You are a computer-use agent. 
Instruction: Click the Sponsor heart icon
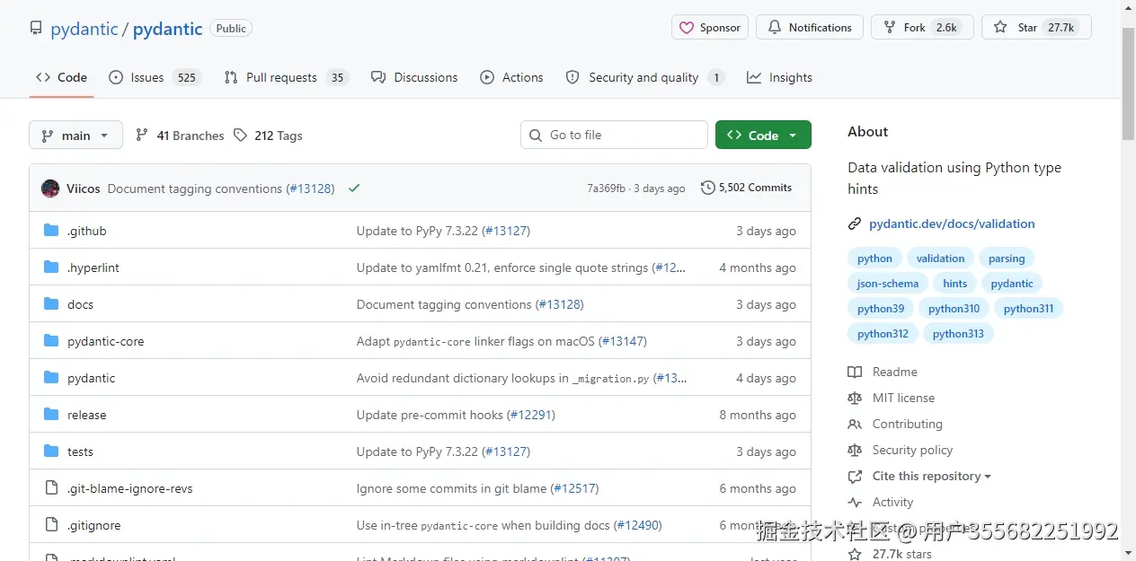pyautogui.click(x=688, y=28)
